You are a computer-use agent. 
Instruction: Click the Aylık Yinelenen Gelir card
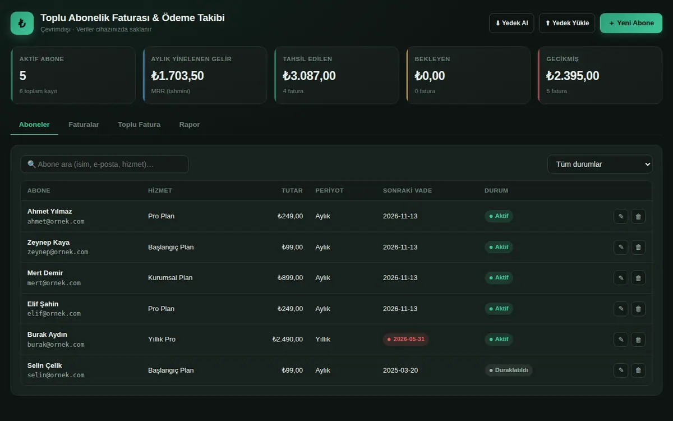(x=205, y=75)
